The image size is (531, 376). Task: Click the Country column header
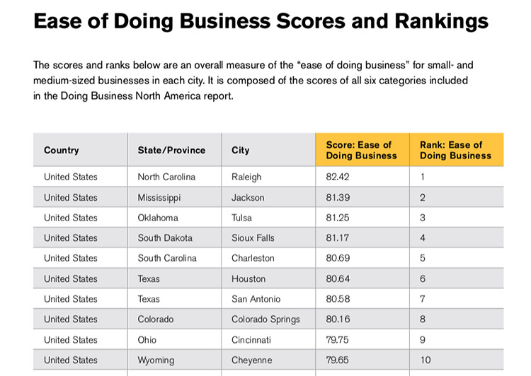click(62, 151)
